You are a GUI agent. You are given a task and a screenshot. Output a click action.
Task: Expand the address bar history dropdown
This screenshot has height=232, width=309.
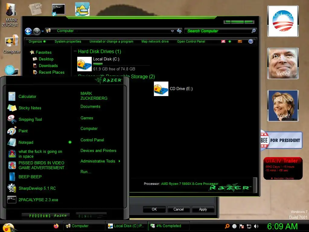tap(172, 31)
